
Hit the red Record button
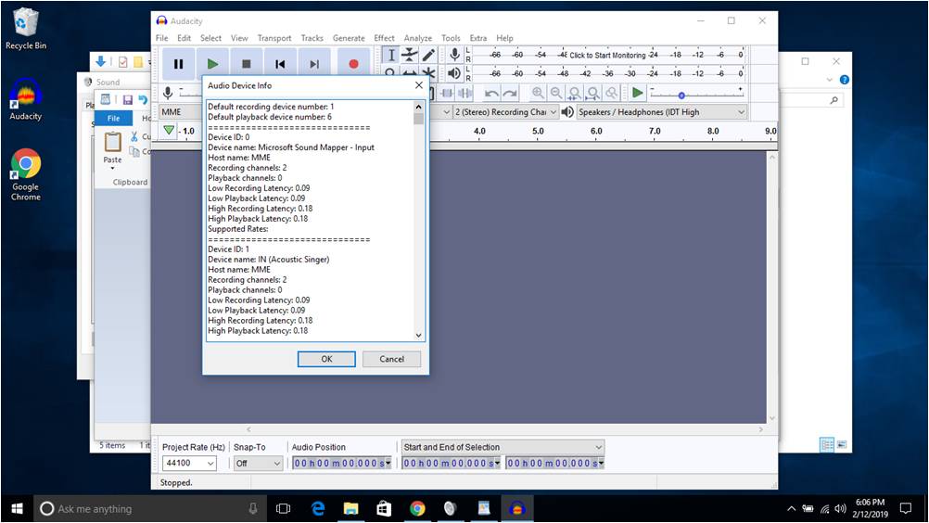(354, 64)
